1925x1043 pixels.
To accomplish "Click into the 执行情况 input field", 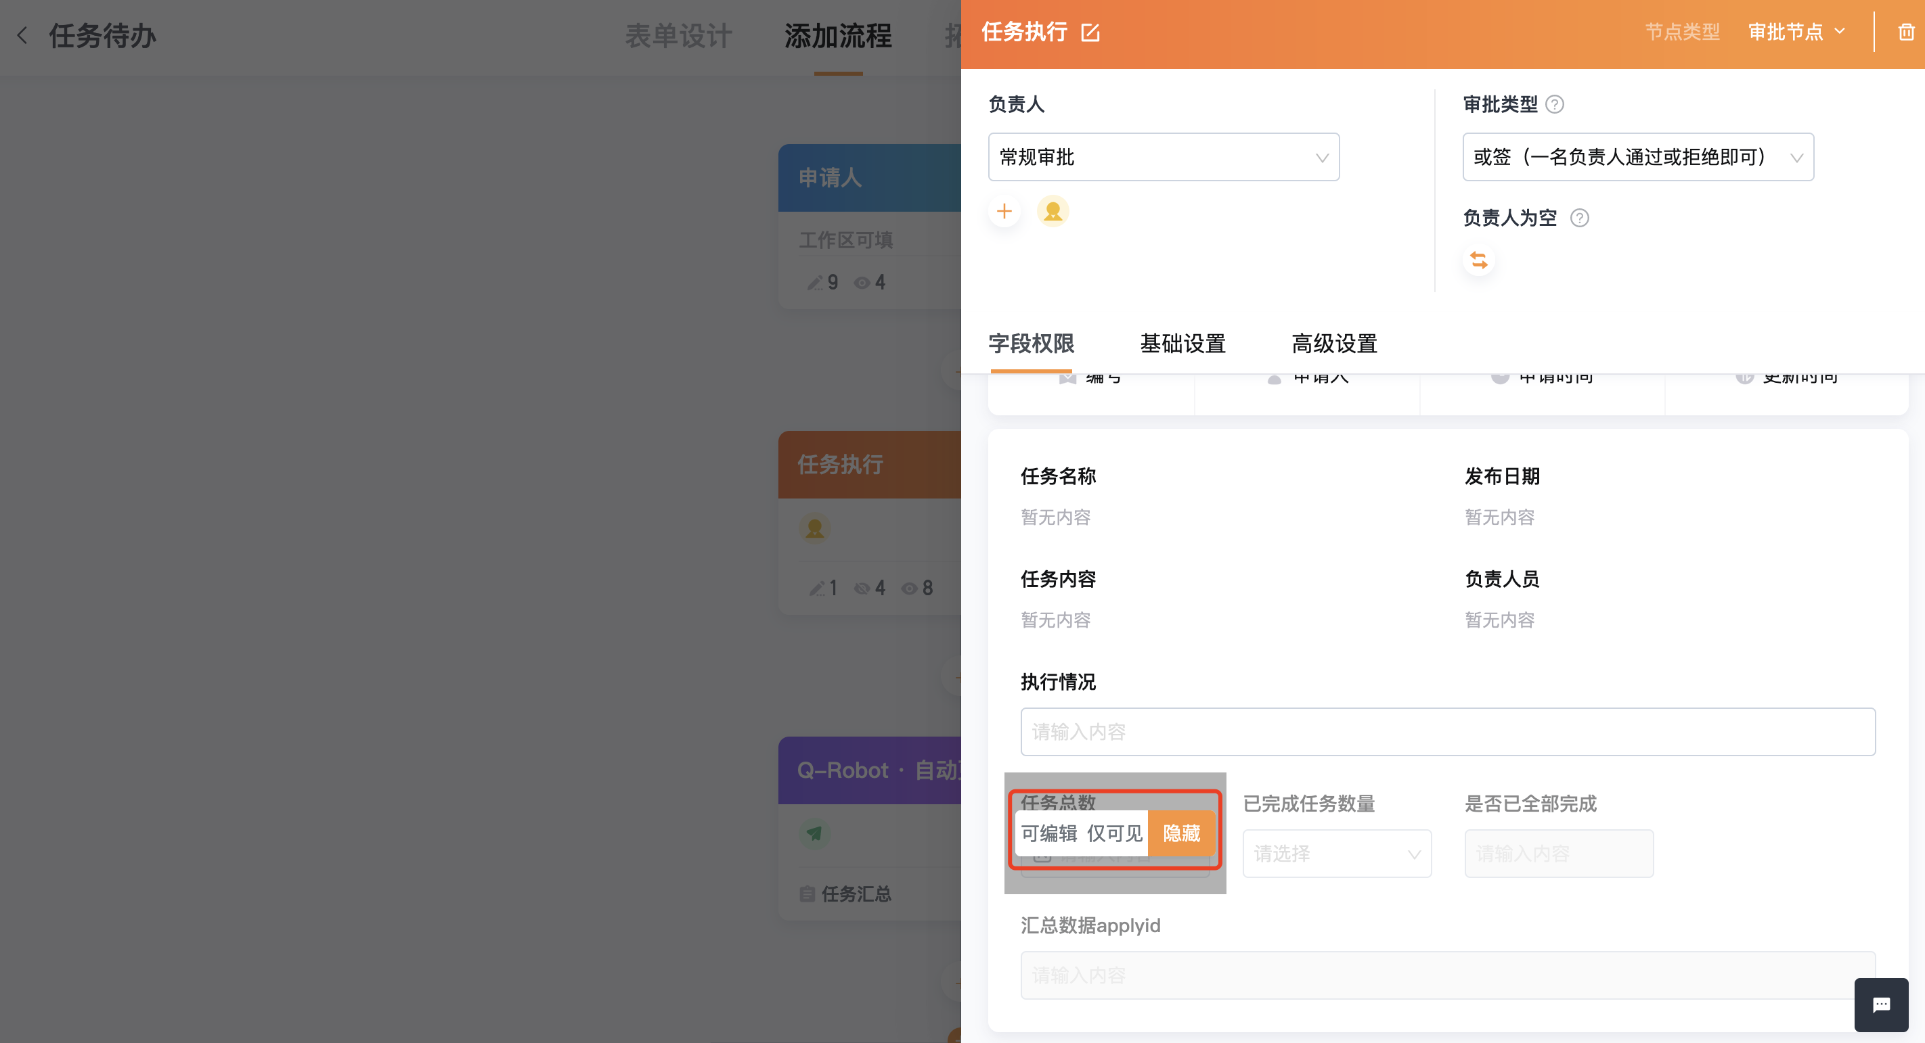I will click(x=1448, y=732).
